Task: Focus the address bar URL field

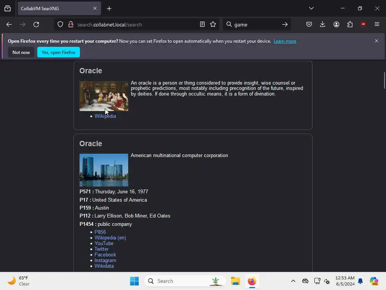Action: [x=137, y=25]
